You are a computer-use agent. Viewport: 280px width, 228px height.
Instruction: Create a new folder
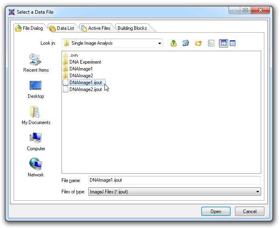click(x=198, y=43)
